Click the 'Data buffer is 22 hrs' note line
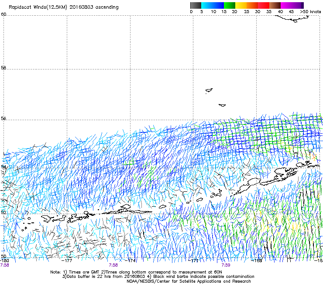Image resolution: width=323 pixels, height=284 pixels. point(158,277)
